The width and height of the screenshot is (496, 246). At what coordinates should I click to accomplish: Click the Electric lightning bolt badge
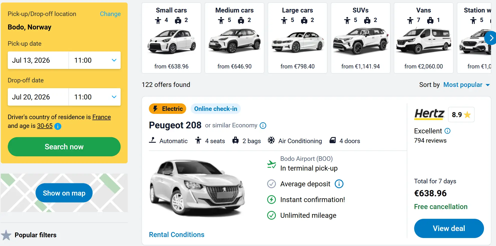pos(156,109)
